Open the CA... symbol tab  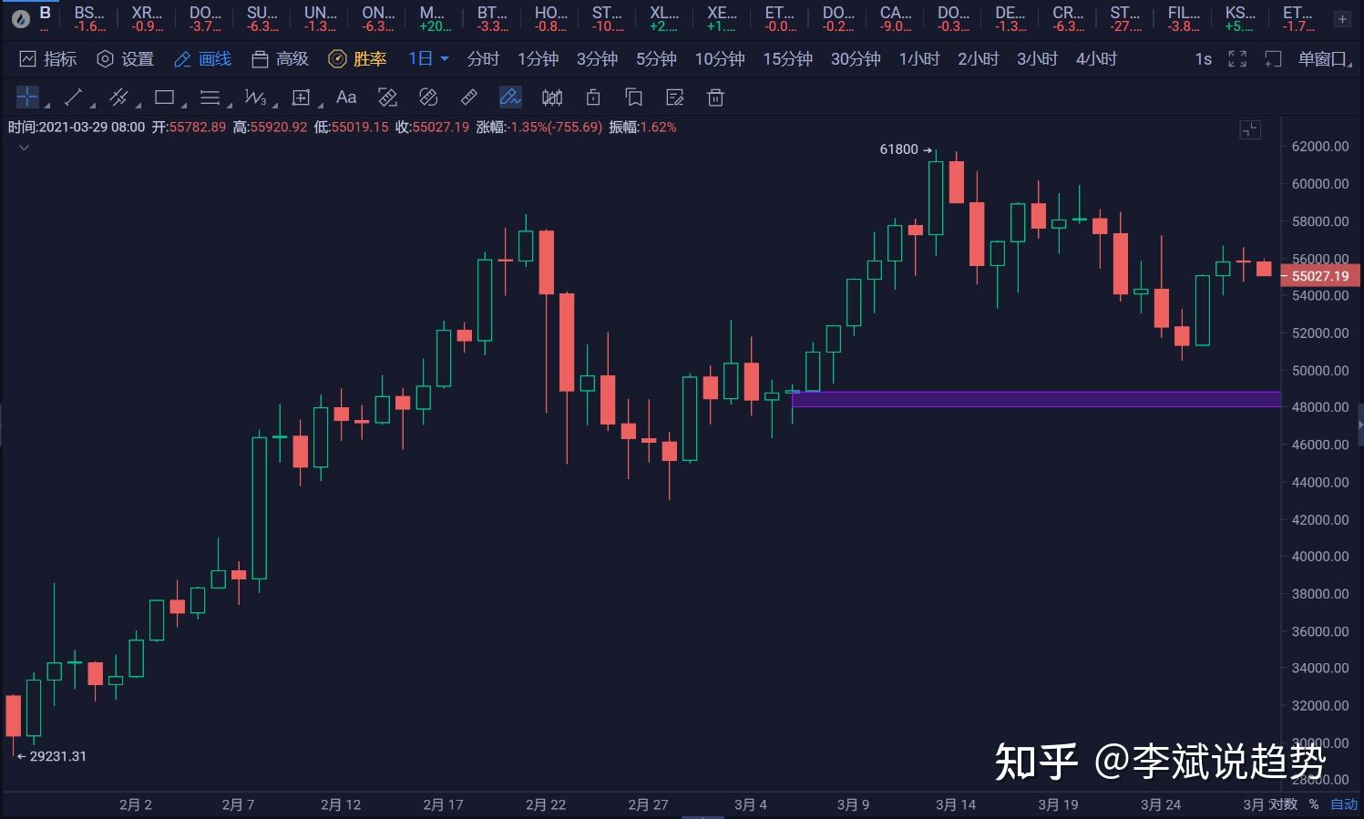click(x=896, y=18)
